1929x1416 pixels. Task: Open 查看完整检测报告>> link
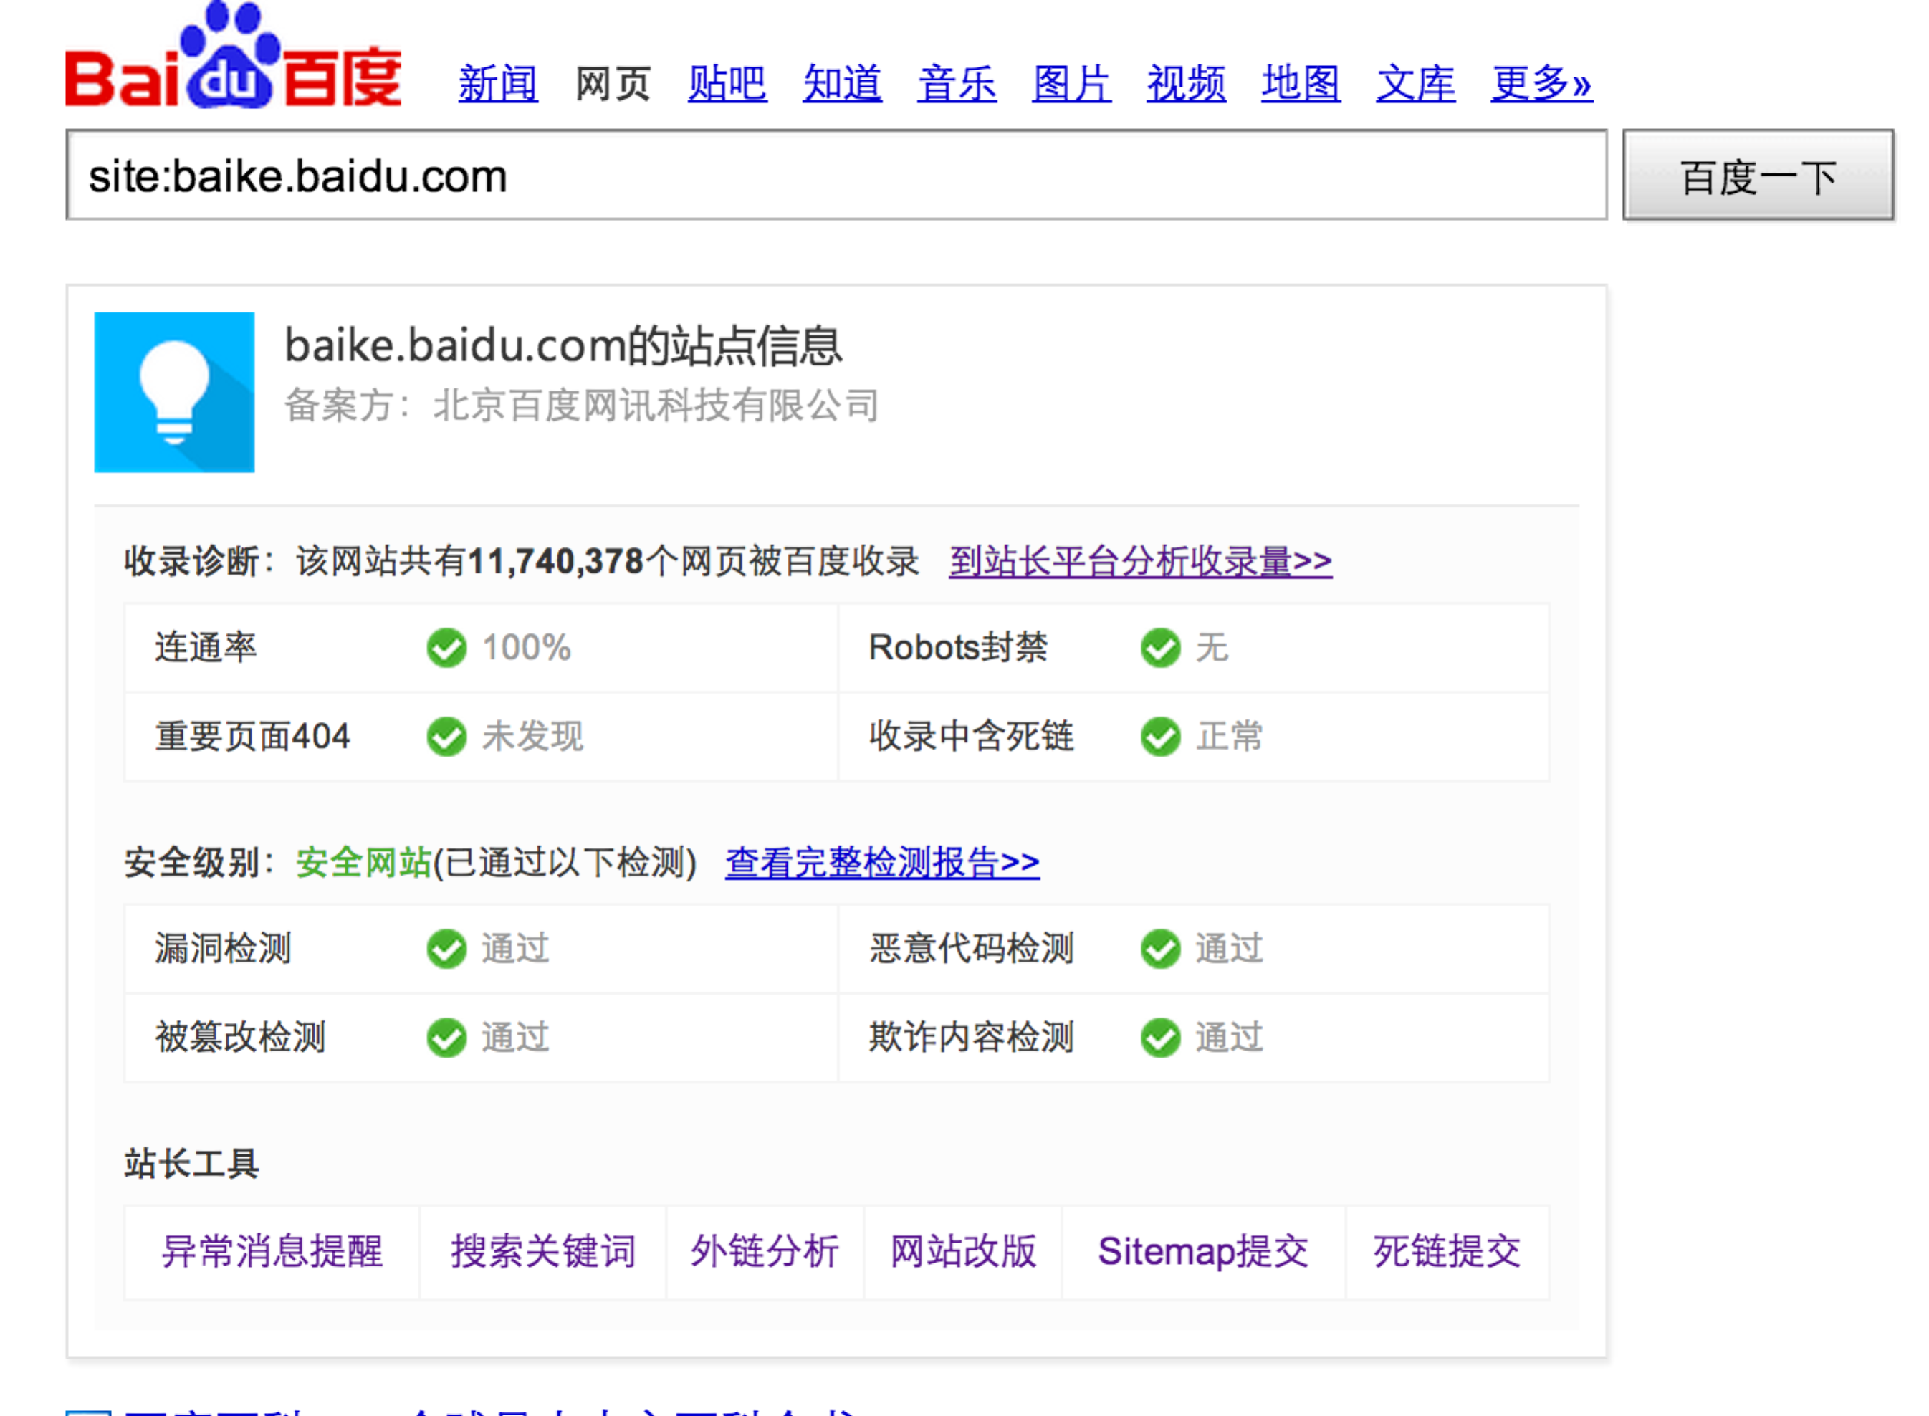[883, 862]
